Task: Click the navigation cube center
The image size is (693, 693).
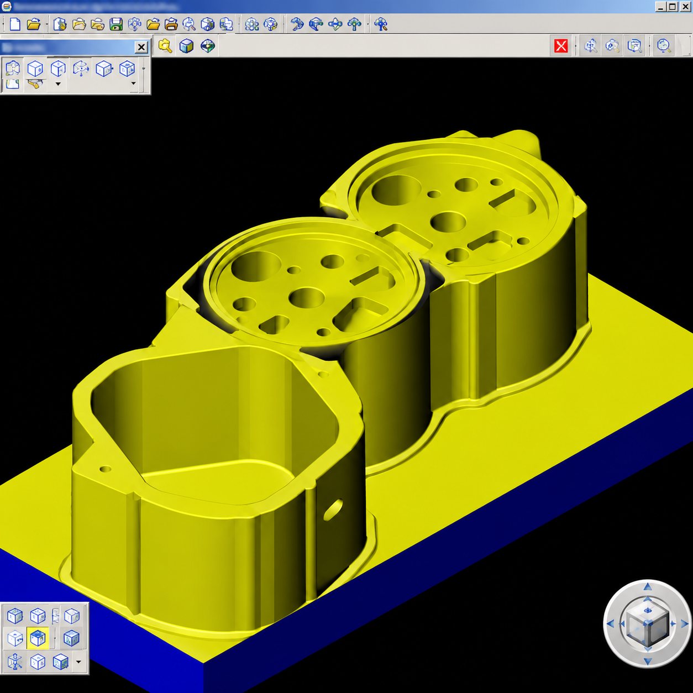Action: pyautogui.click(x=648, y=624)
